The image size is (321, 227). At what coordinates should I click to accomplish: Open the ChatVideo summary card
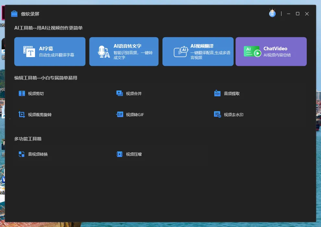tap(271, 52)
